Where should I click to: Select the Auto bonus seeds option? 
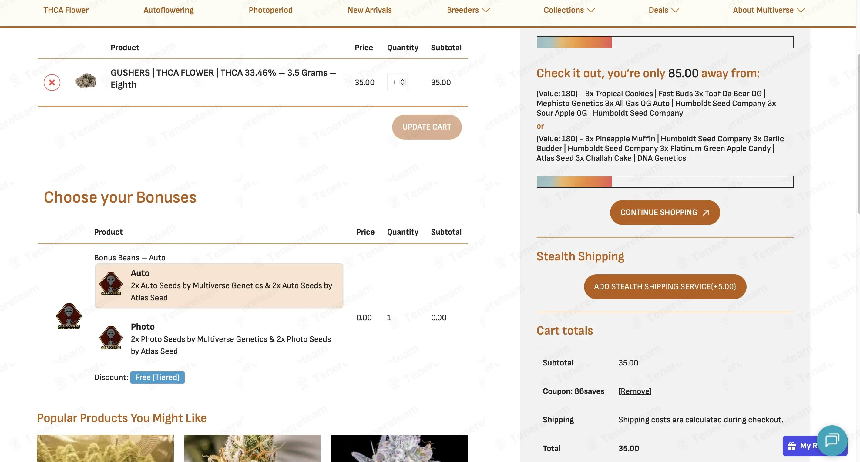[219, 286]
